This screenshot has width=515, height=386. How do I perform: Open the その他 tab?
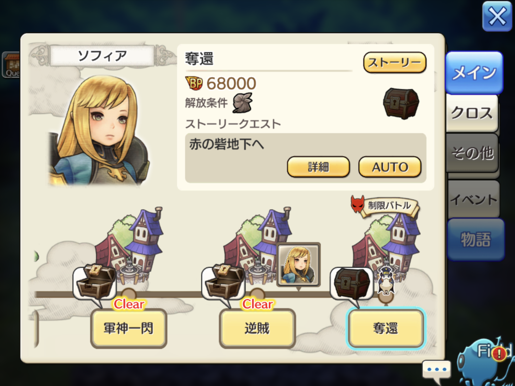tap(472, 153)
